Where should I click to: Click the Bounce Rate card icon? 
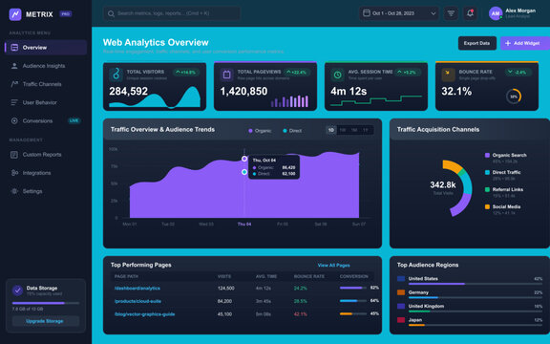[448, 75]
